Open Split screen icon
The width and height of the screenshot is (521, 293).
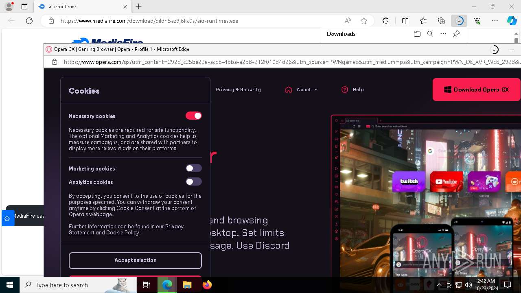[405, 21]
